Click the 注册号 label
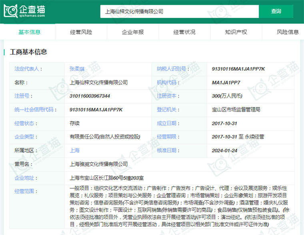 (22, 96)
